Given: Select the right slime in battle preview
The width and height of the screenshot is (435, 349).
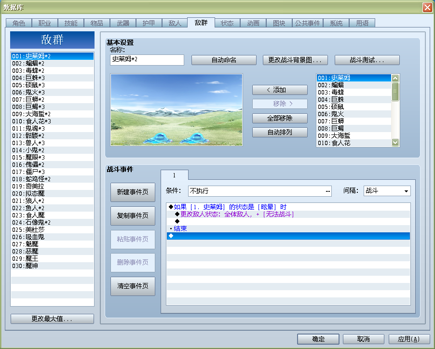Looking at the screenshot, I should click(195, 138).
